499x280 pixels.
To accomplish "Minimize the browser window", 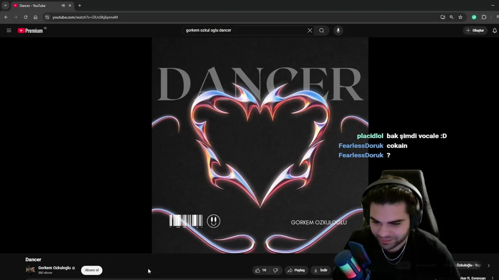I will coord(493,5).
